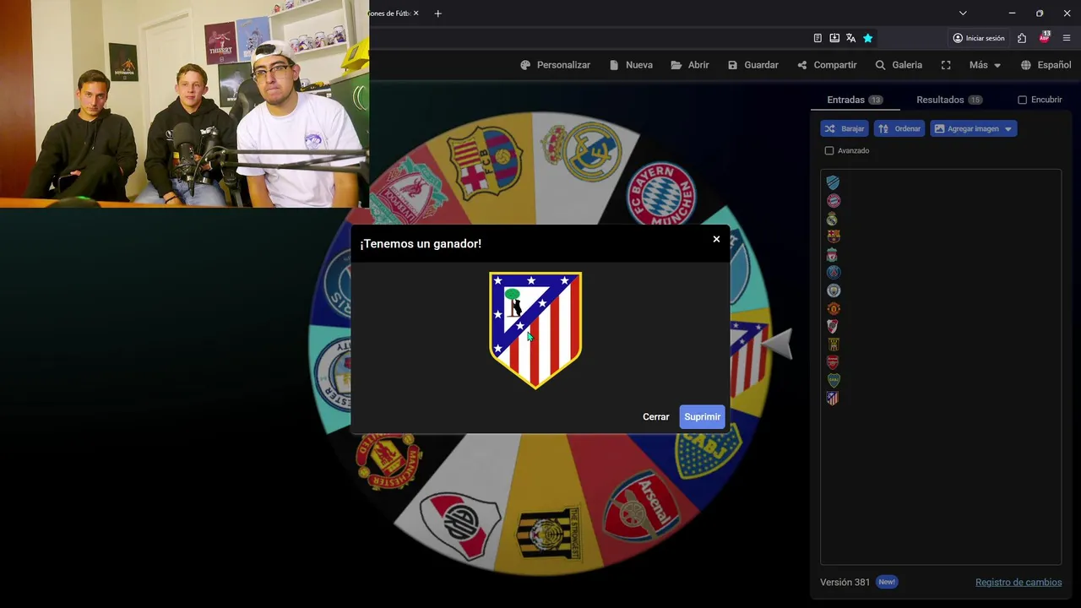Open the Galeria search
1081x608 pixels.
click(899, 65)
